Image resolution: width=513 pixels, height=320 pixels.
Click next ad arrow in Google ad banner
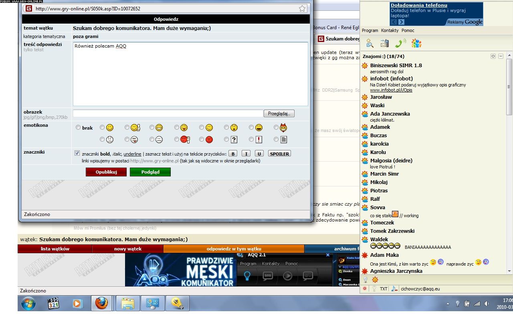click(x=401, y=22)
